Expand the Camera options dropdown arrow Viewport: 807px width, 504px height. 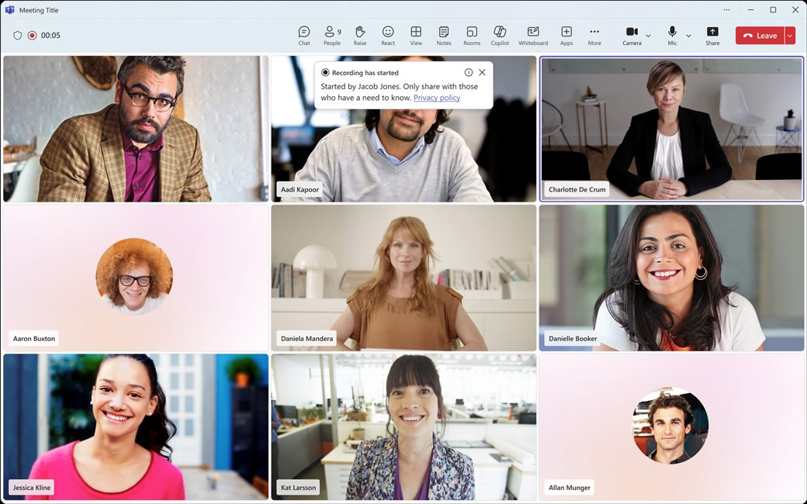pyautogui.click(x=649, y=36)
